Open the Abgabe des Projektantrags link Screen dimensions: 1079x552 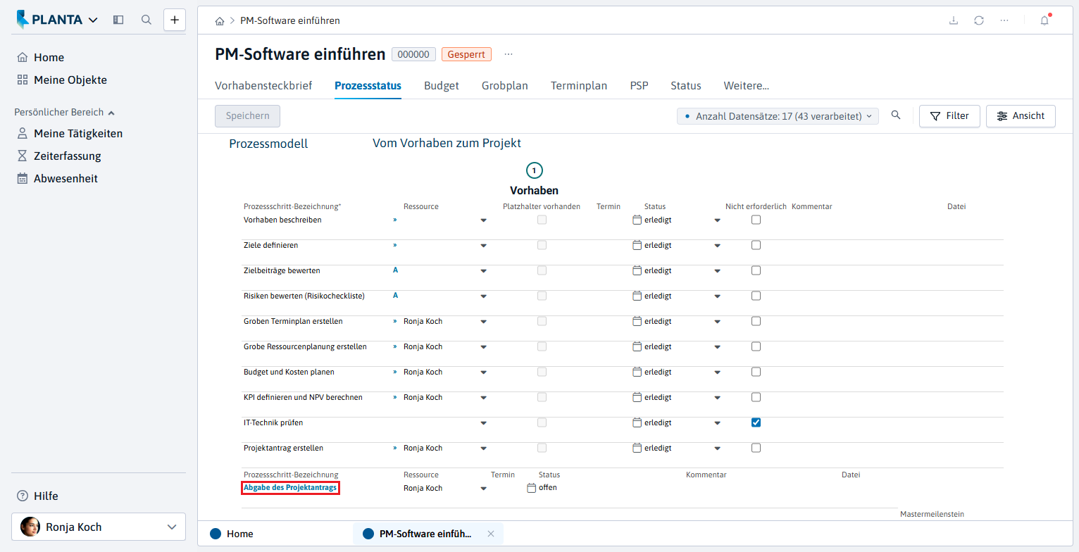click(x=290, y=488)
